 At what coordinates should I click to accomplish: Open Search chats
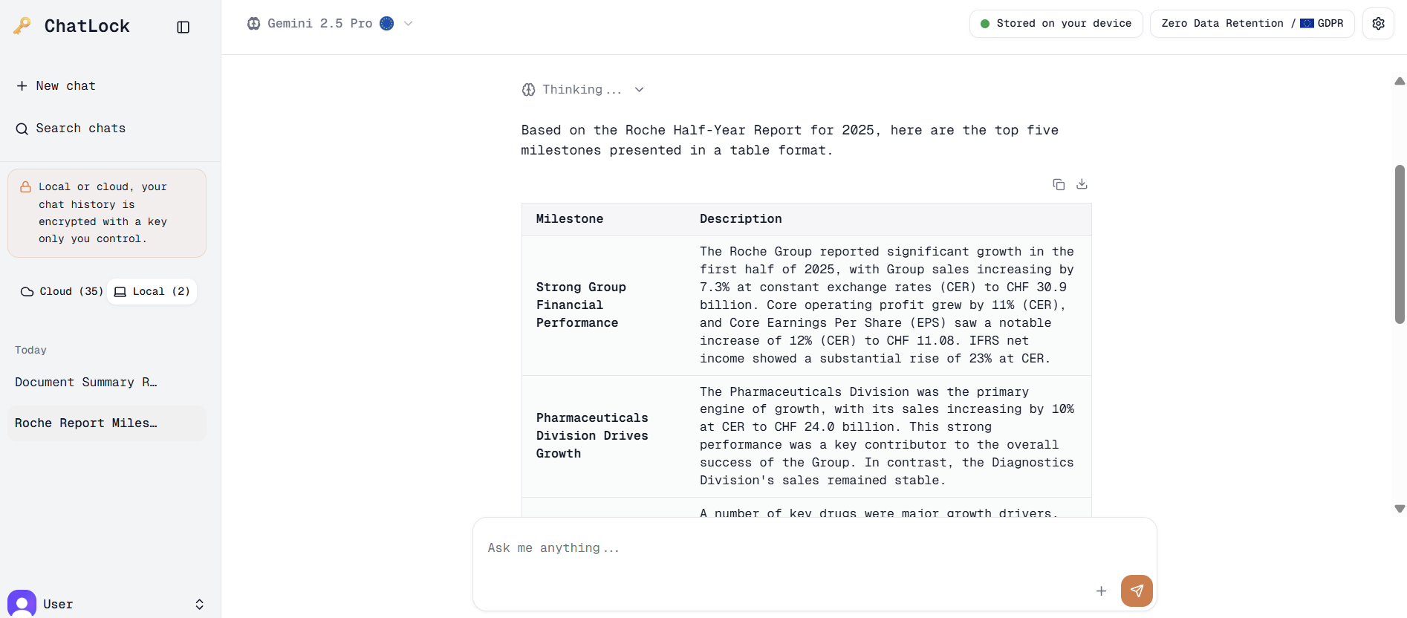click(x=71, y=129)
